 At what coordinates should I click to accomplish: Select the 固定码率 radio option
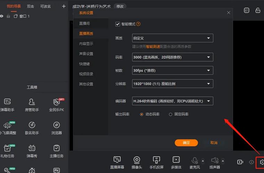pos(171,114)
